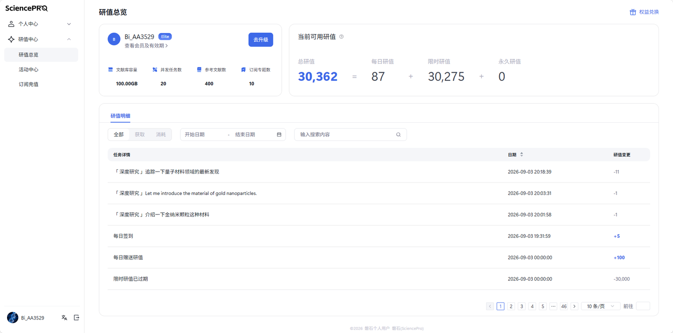Select the 消耗 filter option
The height and width of the screenshot is (333, 673).
tap(161, 135)
